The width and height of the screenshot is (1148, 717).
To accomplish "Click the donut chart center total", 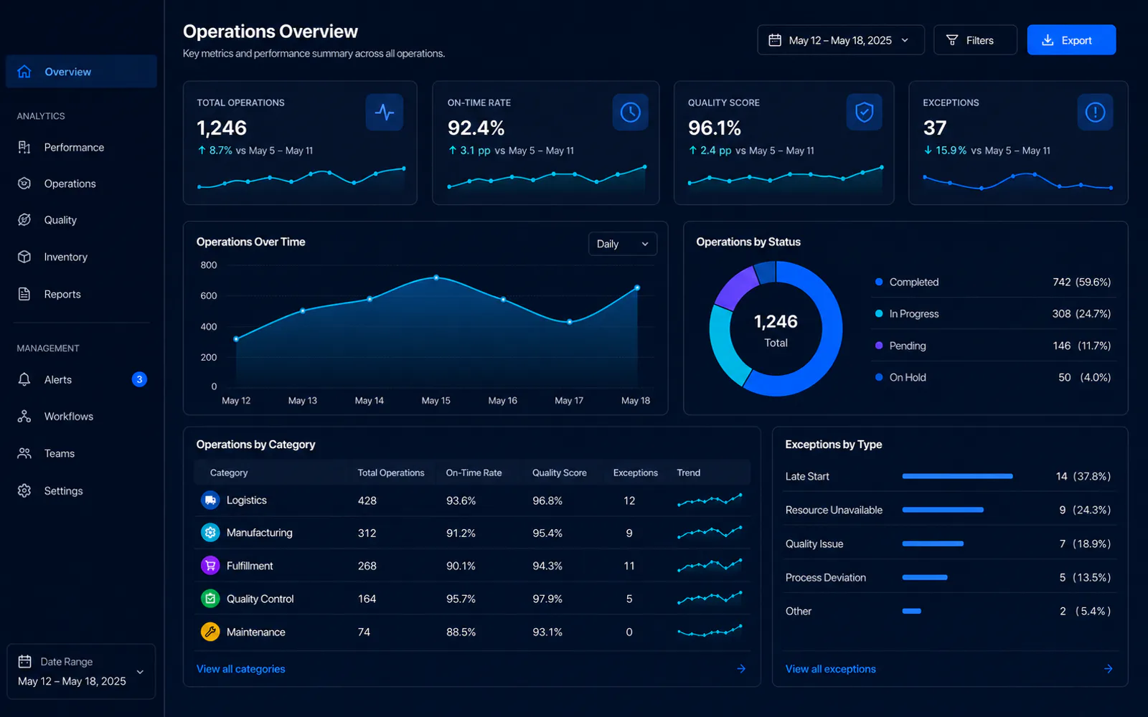I will pyautogui.click(x=776, y=330).
